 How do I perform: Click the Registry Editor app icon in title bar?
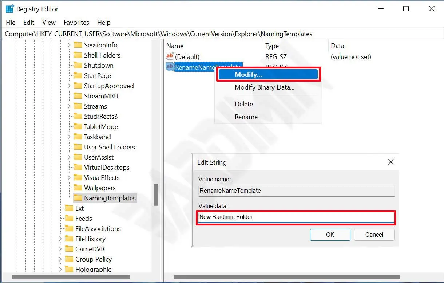[9, 9]
